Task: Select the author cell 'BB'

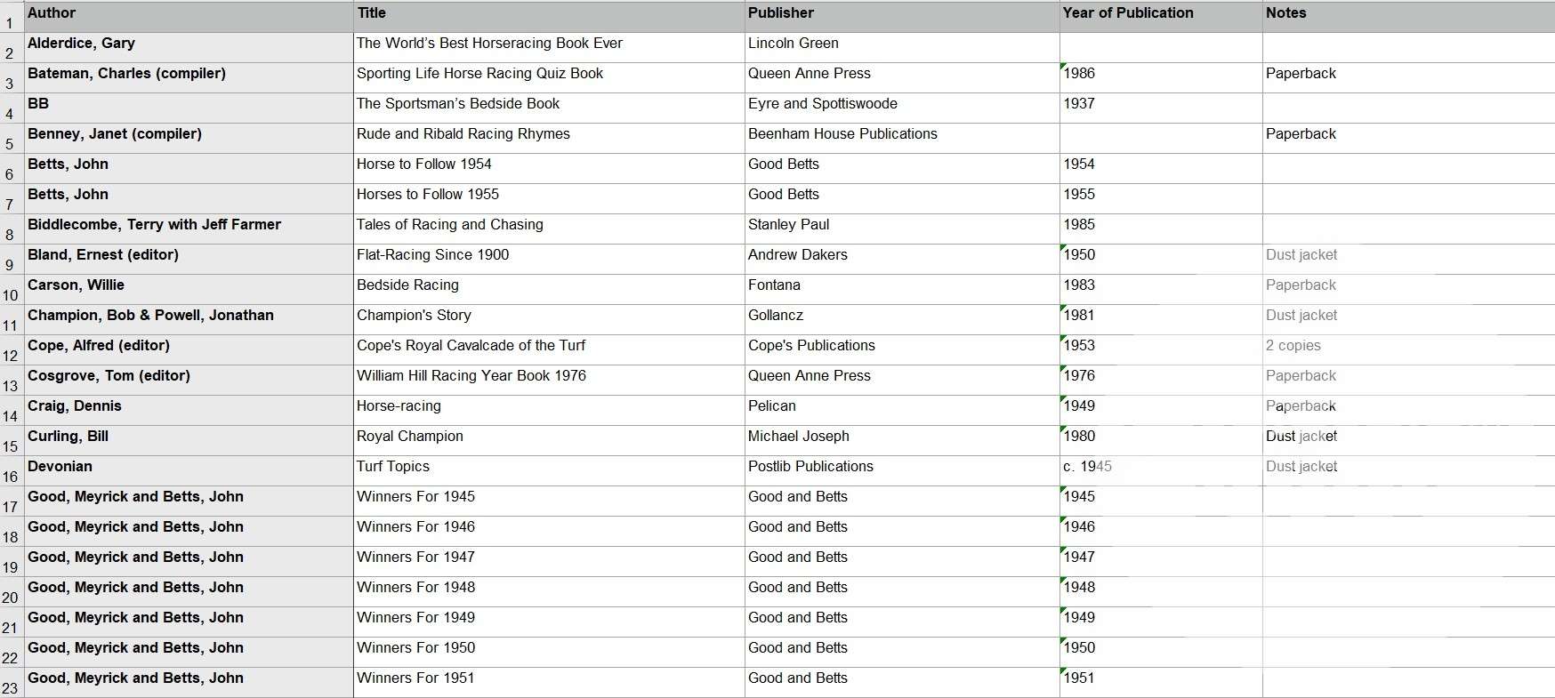Action: pos(189,108)
